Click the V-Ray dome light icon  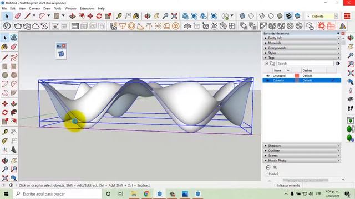click(167, 26)
